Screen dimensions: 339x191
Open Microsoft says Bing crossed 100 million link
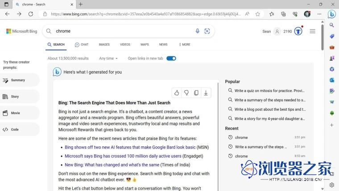[123, 156]
